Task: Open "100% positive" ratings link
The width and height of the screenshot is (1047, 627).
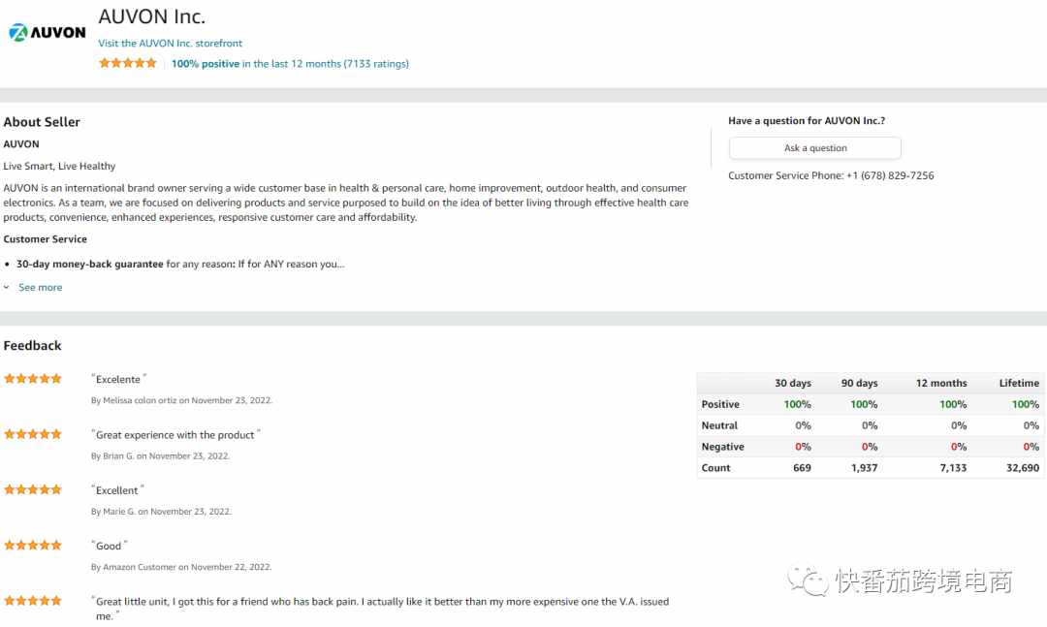Action: pyautogui.click(x=206, y=64)
